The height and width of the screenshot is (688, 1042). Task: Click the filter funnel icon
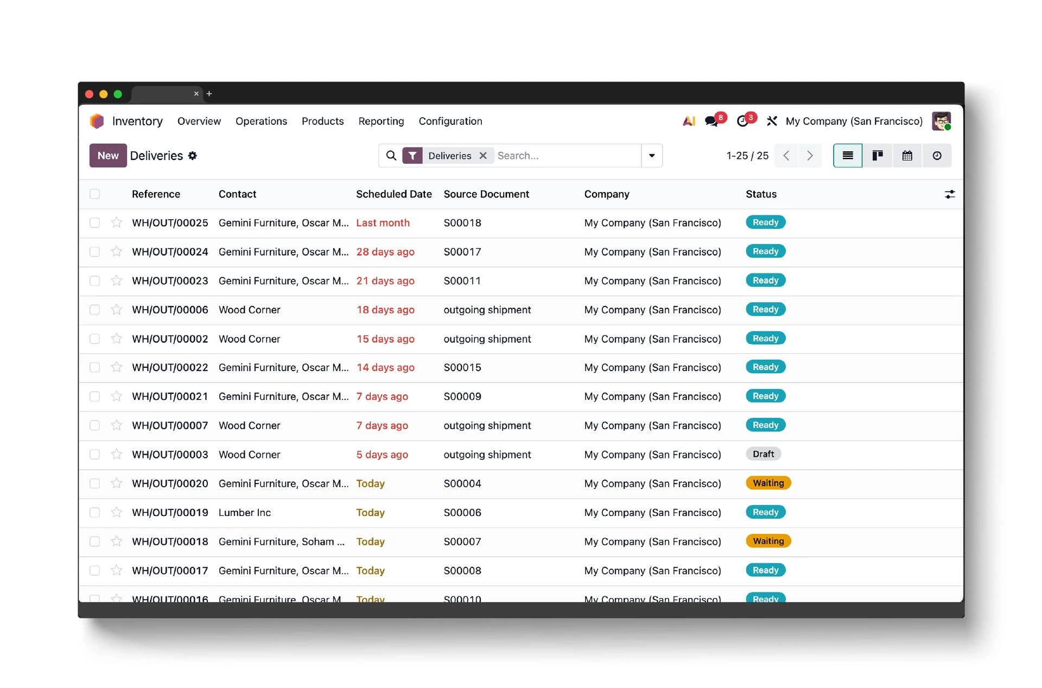(412, 156)
